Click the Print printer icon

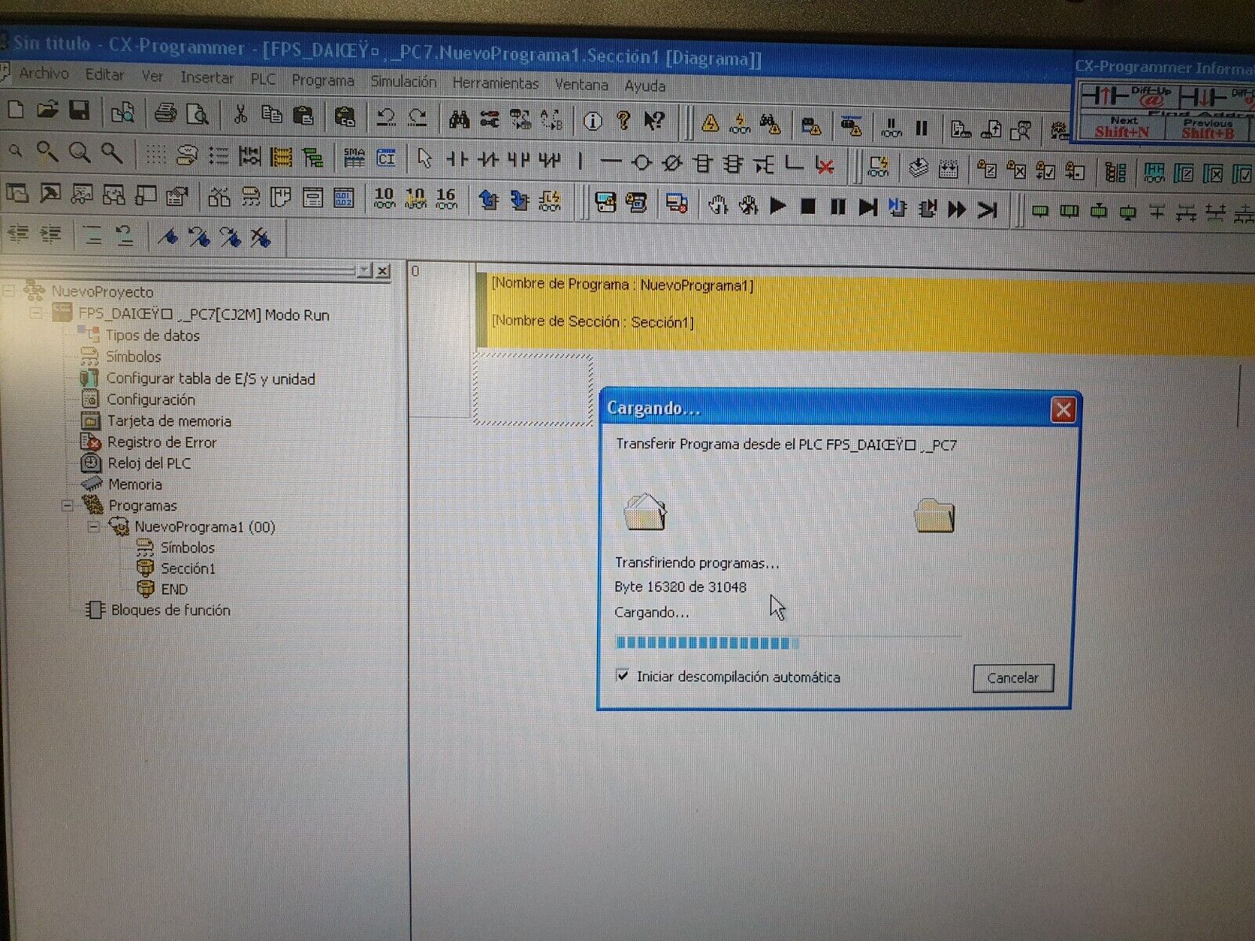(x=165, y=113)
